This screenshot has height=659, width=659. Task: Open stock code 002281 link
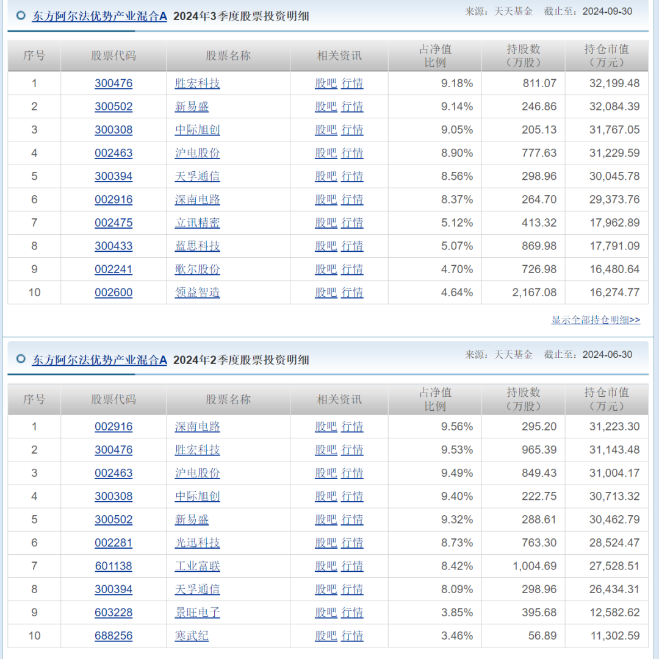tap(113, 543)
